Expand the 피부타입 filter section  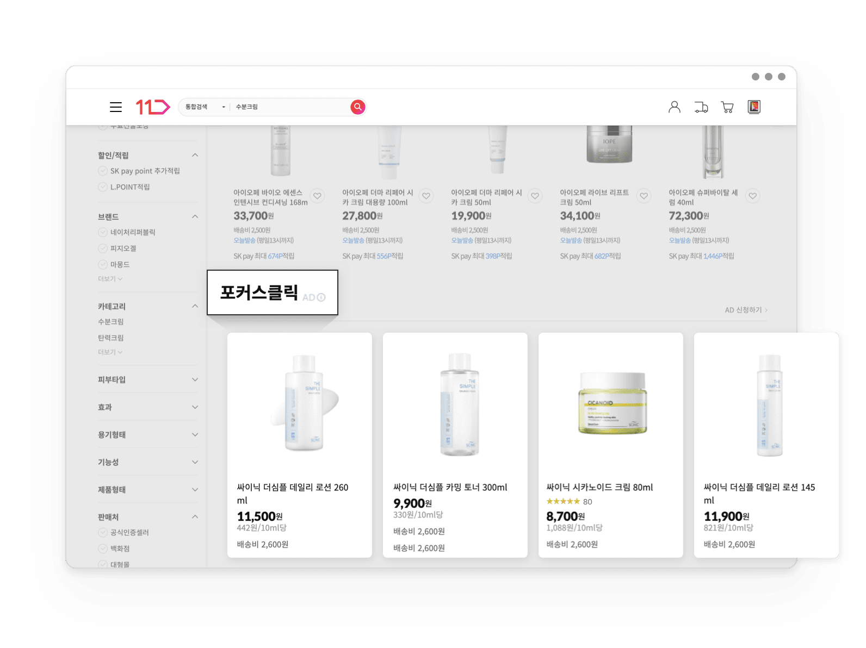tap(195, 379)
